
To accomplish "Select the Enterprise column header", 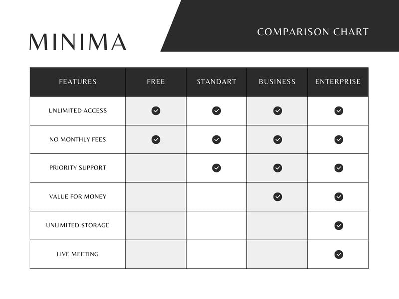I will (x=338, y=82).
